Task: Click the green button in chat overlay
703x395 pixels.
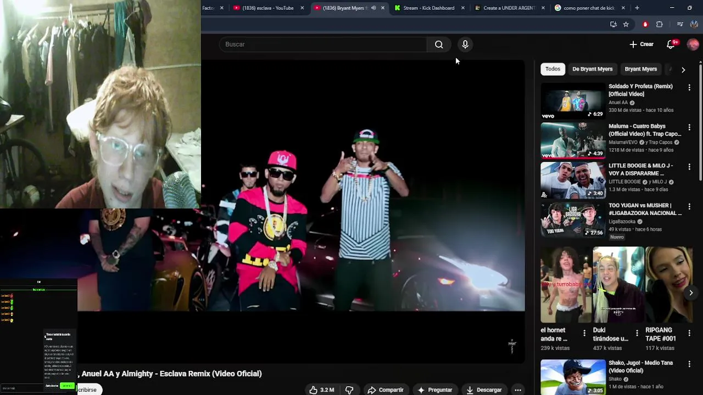Action: pos(67,386)
